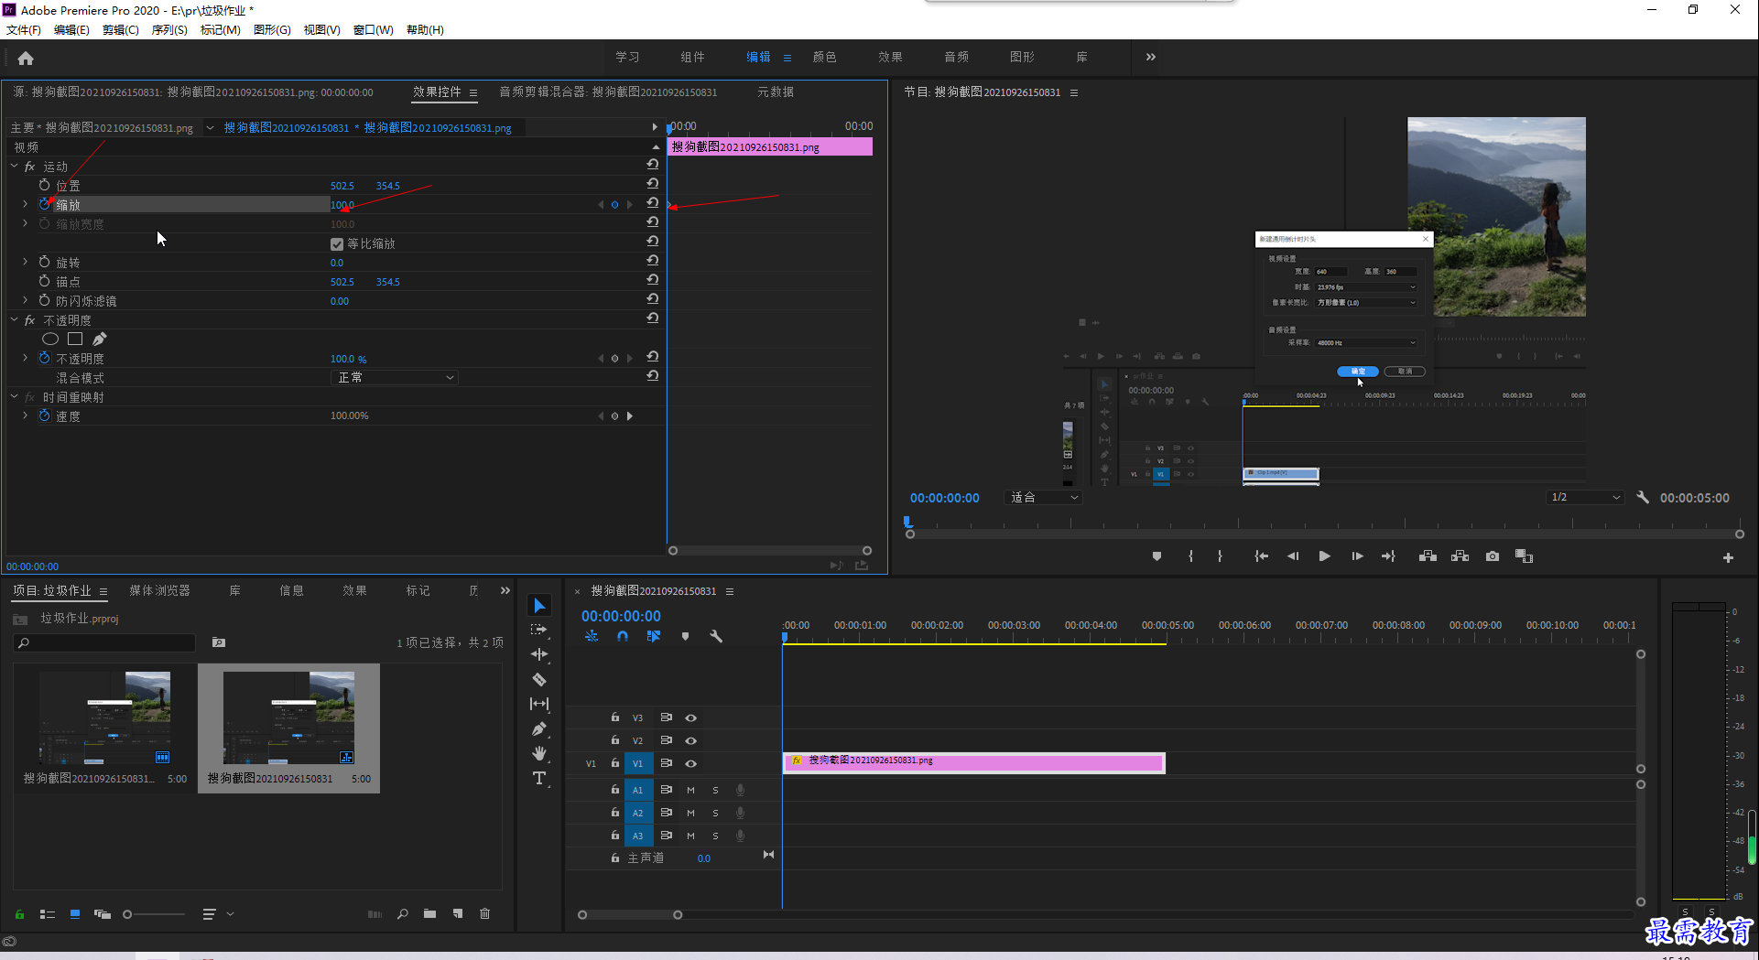Open the Markers menu
This screenshot has height=960, width=1759.
coord(221,30)
